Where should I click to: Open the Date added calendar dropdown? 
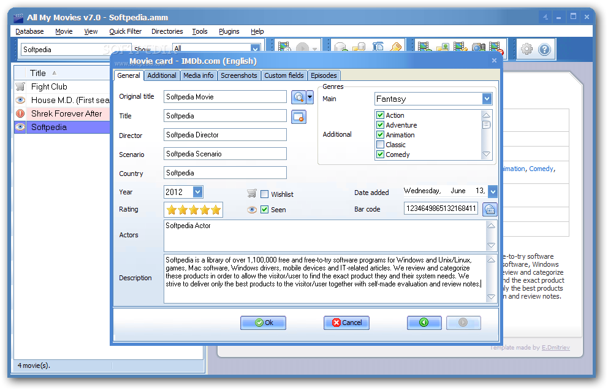(492, 191)
